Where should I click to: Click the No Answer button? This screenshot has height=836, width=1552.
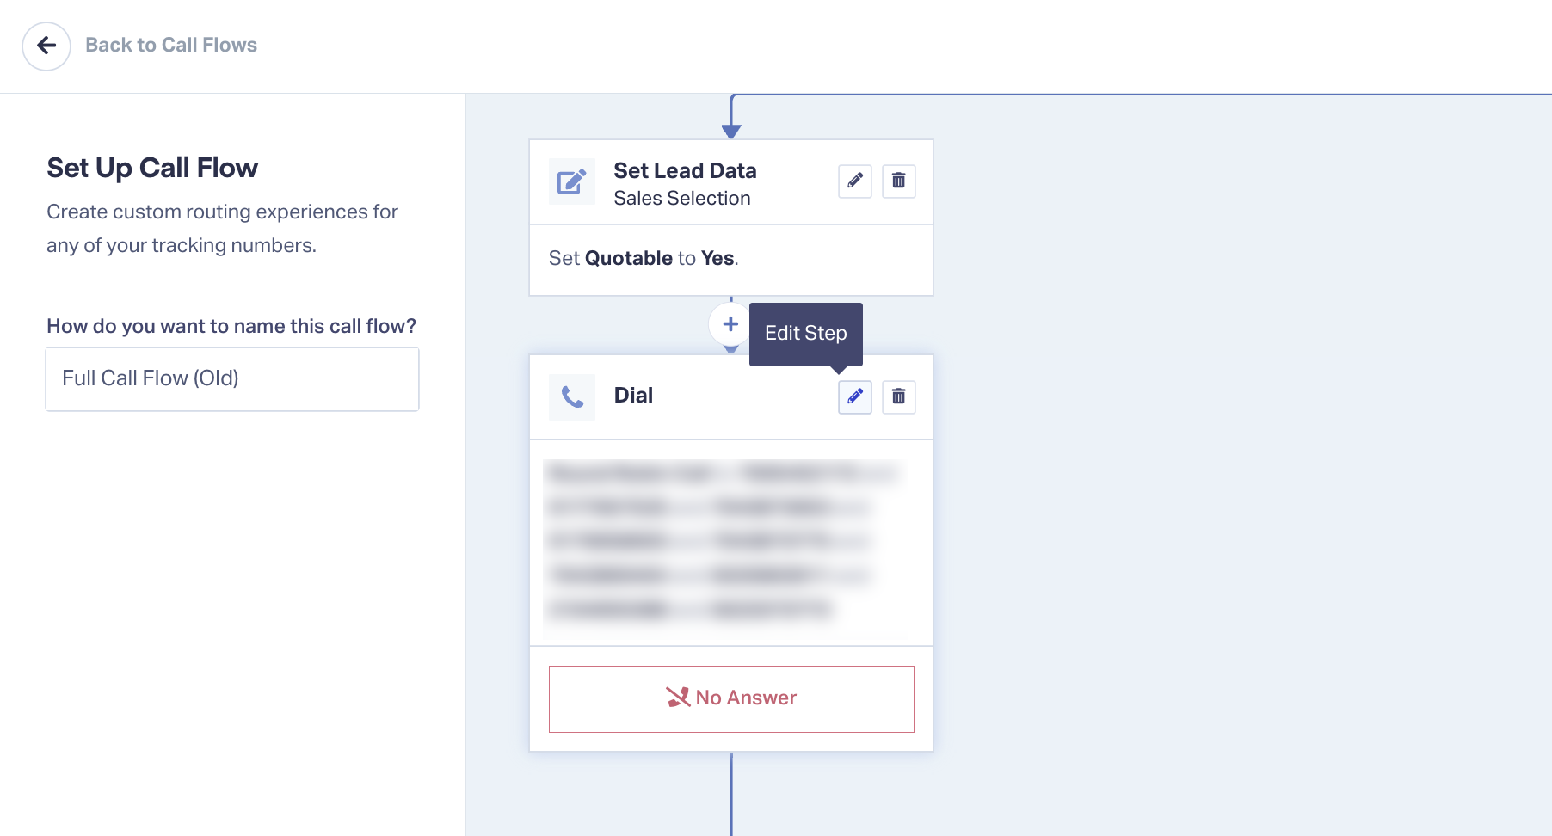(x=731, y=698)
